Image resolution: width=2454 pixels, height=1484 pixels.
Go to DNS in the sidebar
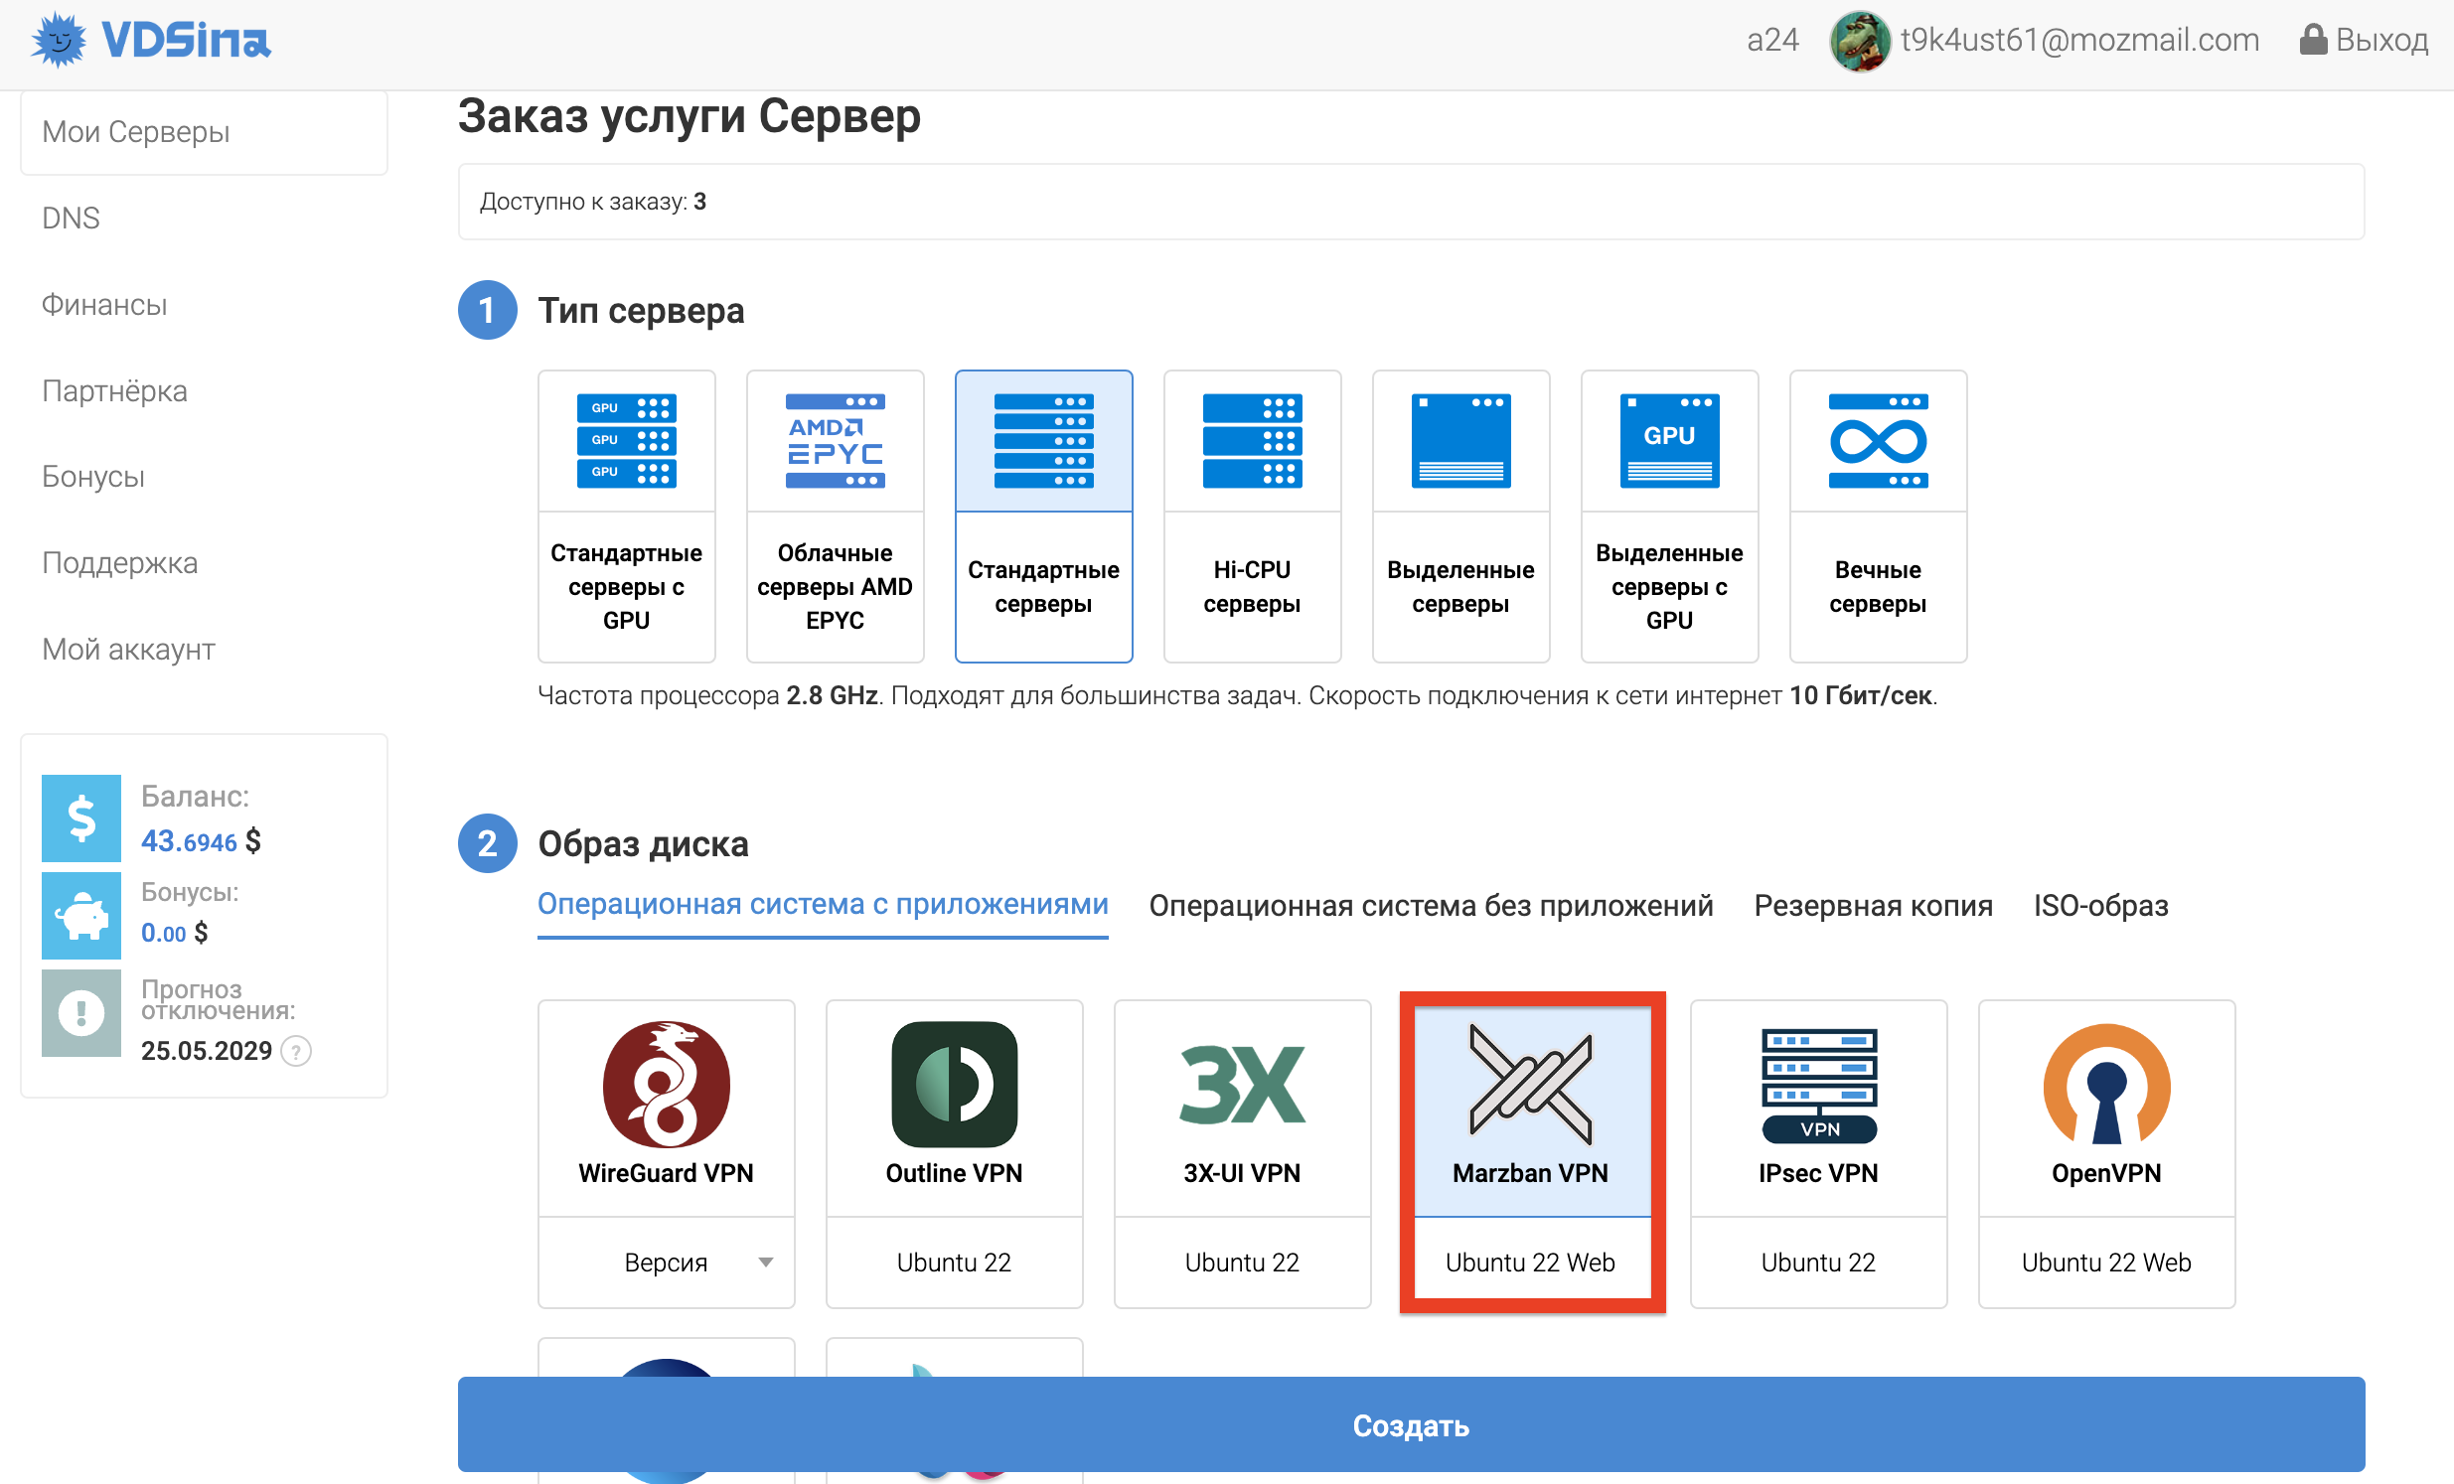coord(71,219)
